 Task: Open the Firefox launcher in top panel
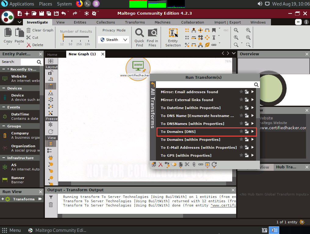coord(79,4)
